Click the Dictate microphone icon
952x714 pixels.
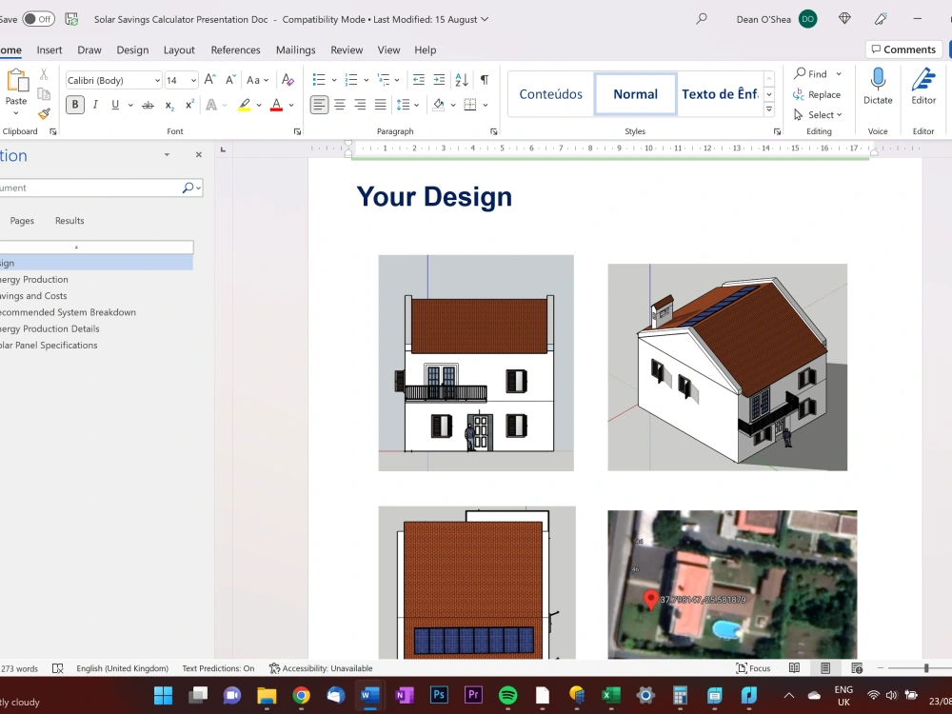pos(878,80)
